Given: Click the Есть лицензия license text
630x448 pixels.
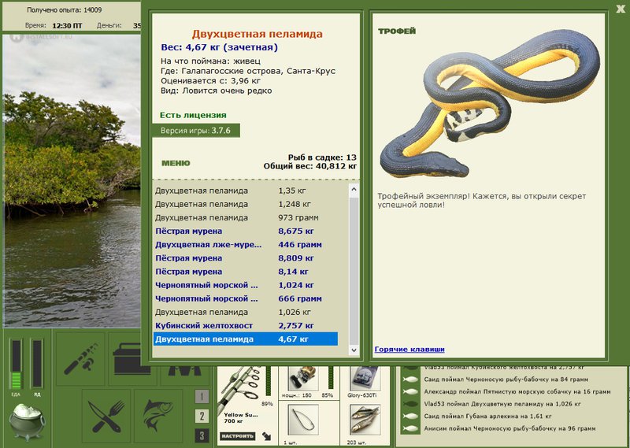Looking at the screenshot, I should tap(193, 115).
